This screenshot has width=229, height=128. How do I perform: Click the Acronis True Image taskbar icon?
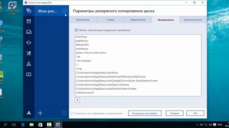pyautogui.click(x=58, y=124)
